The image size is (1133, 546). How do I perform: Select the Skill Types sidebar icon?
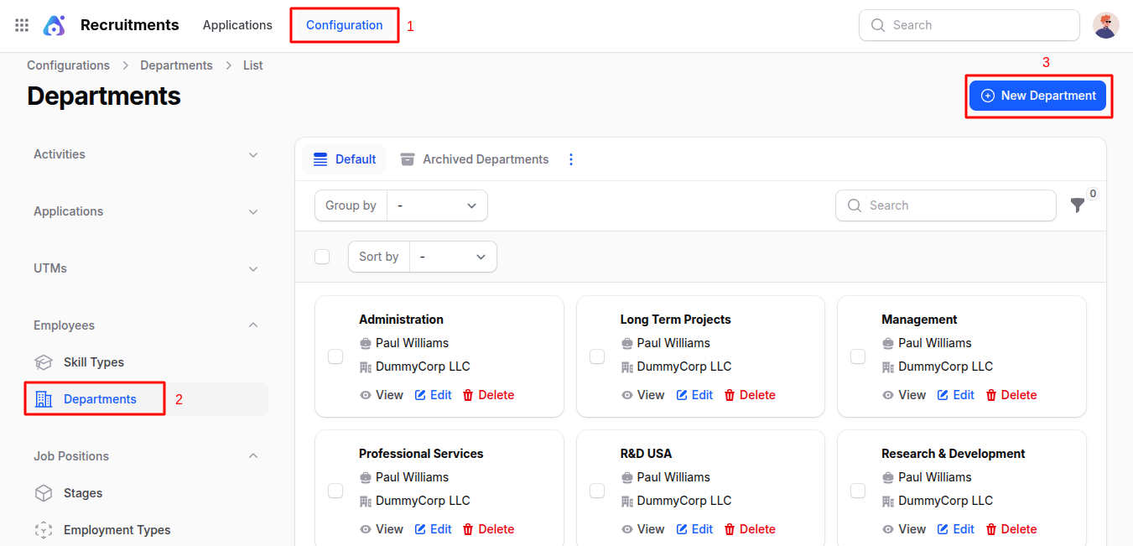click(x=43, y=361)
